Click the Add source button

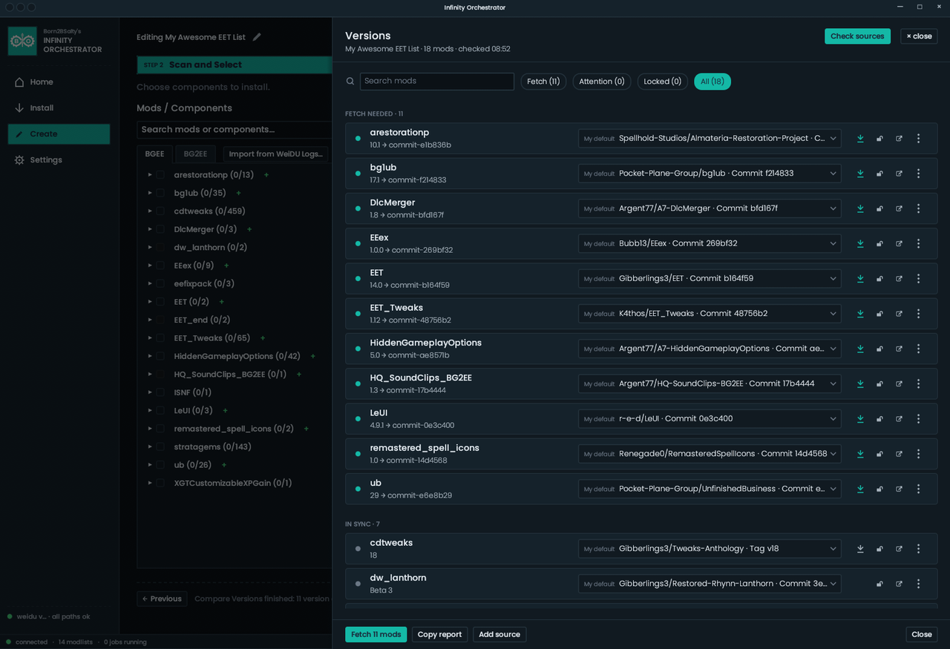point(499,635)
